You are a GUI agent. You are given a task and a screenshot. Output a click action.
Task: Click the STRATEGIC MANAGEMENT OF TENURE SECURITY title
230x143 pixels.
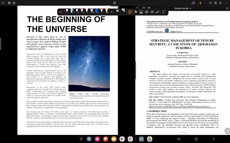tap(184, 44)
